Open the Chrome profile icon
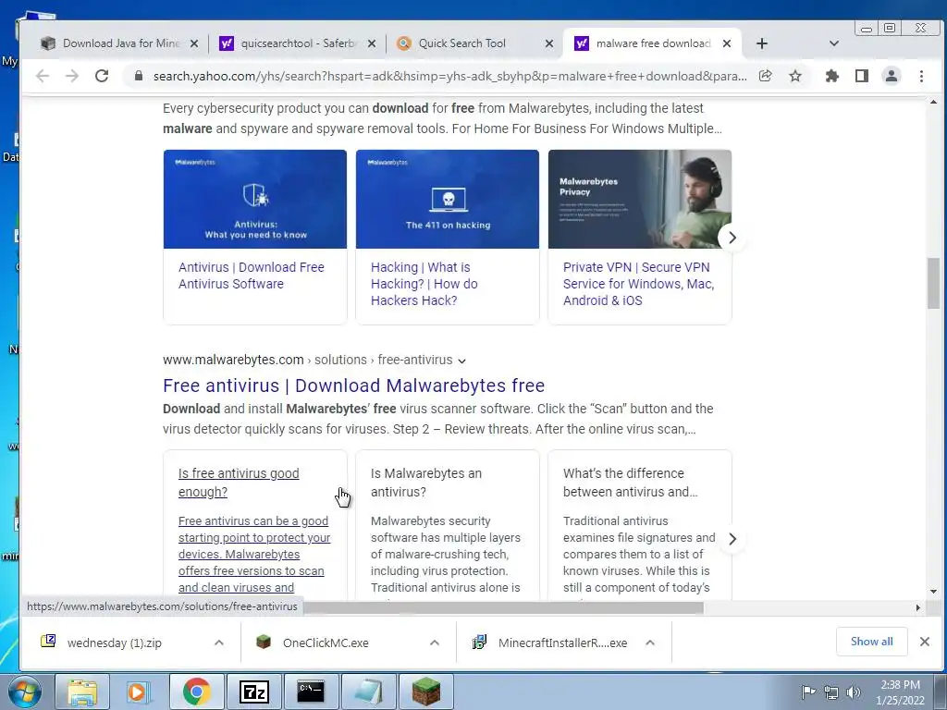Image resolution: width=947 pixels, height=710 pixels. pyautogui.click(x=892, y=76)
